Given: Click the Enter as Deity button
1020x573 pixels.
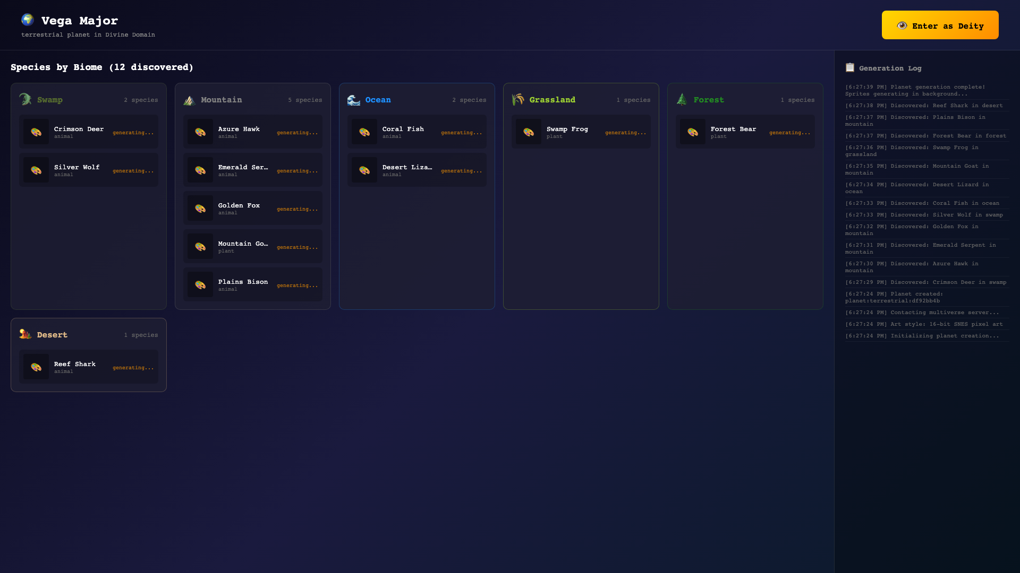Looking at the screenshot, I should (940, 25).
